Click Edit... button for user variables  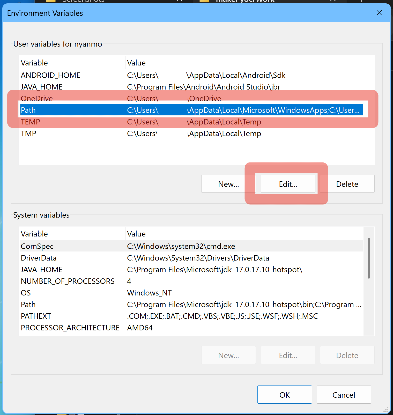tap(288, 184)
